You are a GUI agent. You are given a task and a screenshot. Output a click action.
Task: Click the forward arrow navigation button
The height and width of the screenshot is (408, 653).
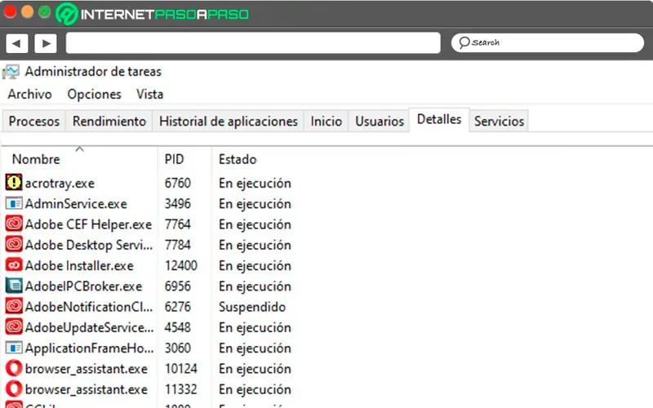click(x=46, y=43)
